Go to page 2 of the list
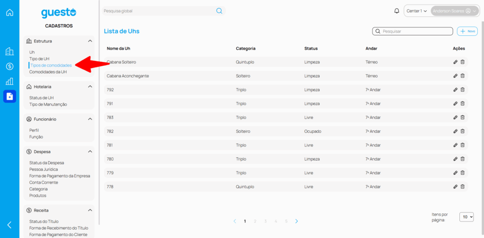The height and width of the screenshot is (238, 484). (x=255, y=221)
